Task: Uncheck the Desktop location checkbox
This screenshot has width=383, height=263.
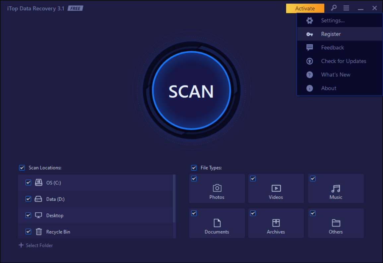Action: pos(28,215)
